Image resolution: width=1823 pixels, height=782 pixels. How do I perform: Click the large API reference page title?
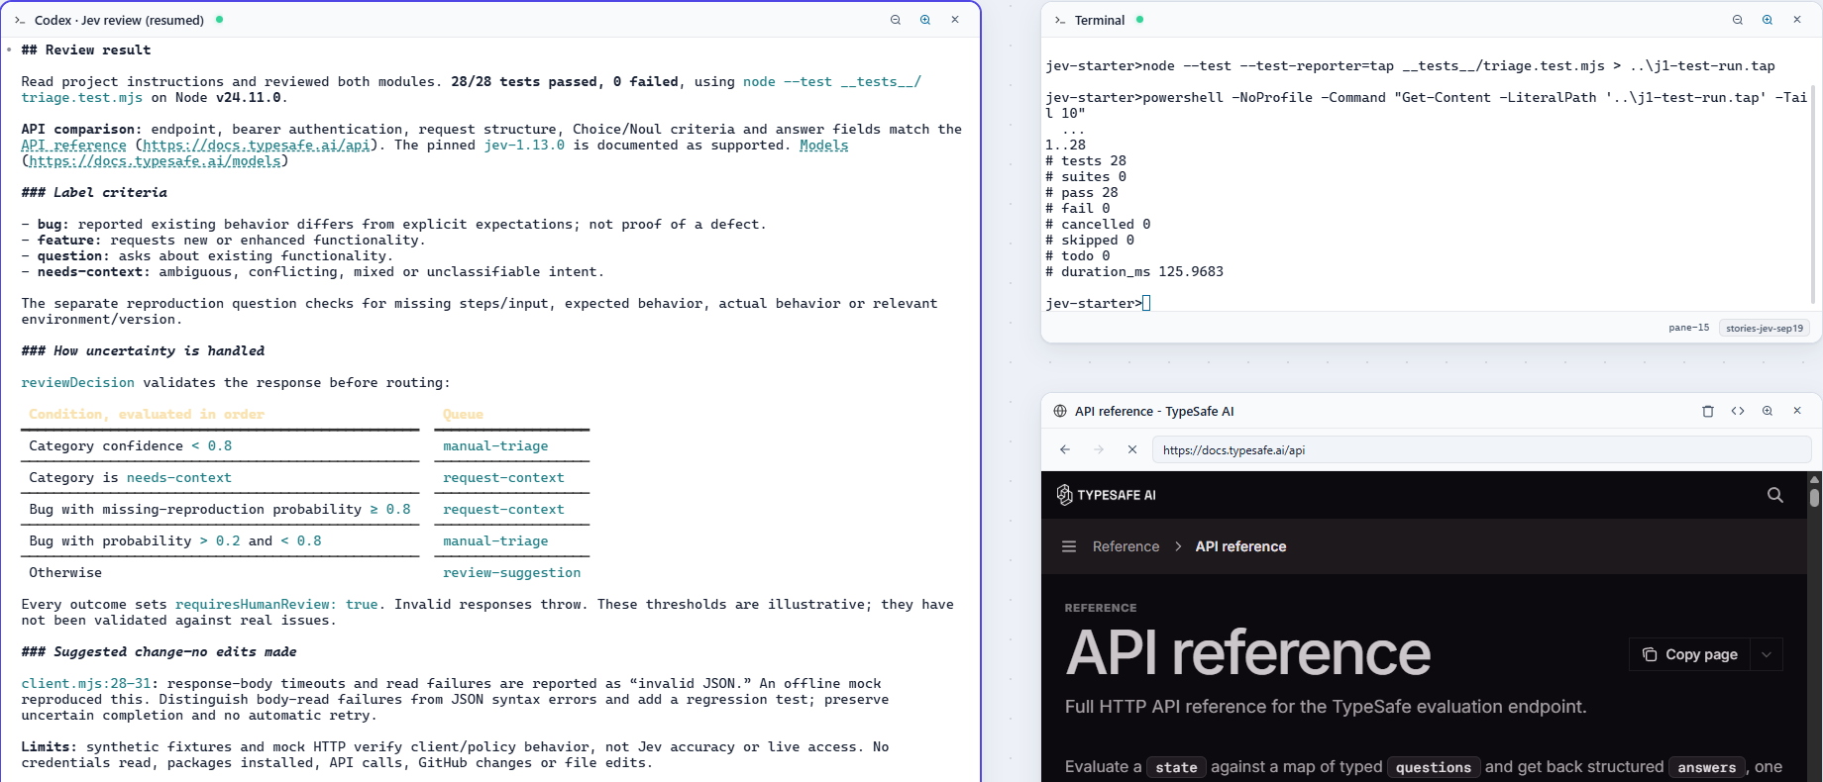[1248, 653]
